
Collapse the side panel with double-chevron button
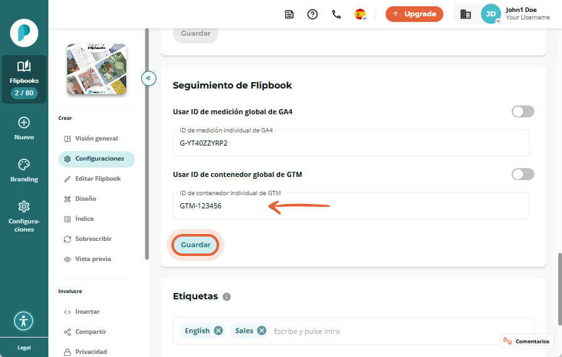pyautogui.click(x=148, y=78)
